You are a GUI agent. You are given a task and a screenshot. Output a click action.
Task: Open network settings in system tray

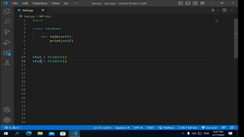200,134
